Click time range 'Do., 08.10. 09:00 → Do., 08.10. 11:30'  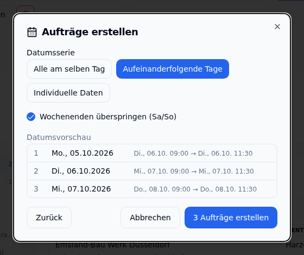[195, 189]
